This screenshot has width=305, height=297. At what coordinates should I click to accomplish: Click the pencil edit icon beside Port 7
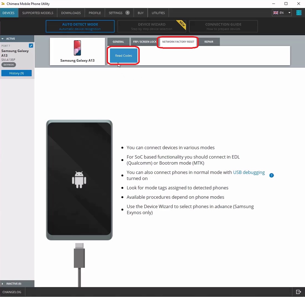click(x=31, y=46)
